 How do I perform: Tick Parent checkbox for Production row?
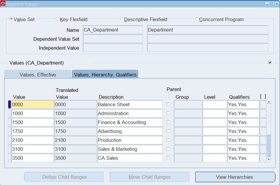[168, 140]
